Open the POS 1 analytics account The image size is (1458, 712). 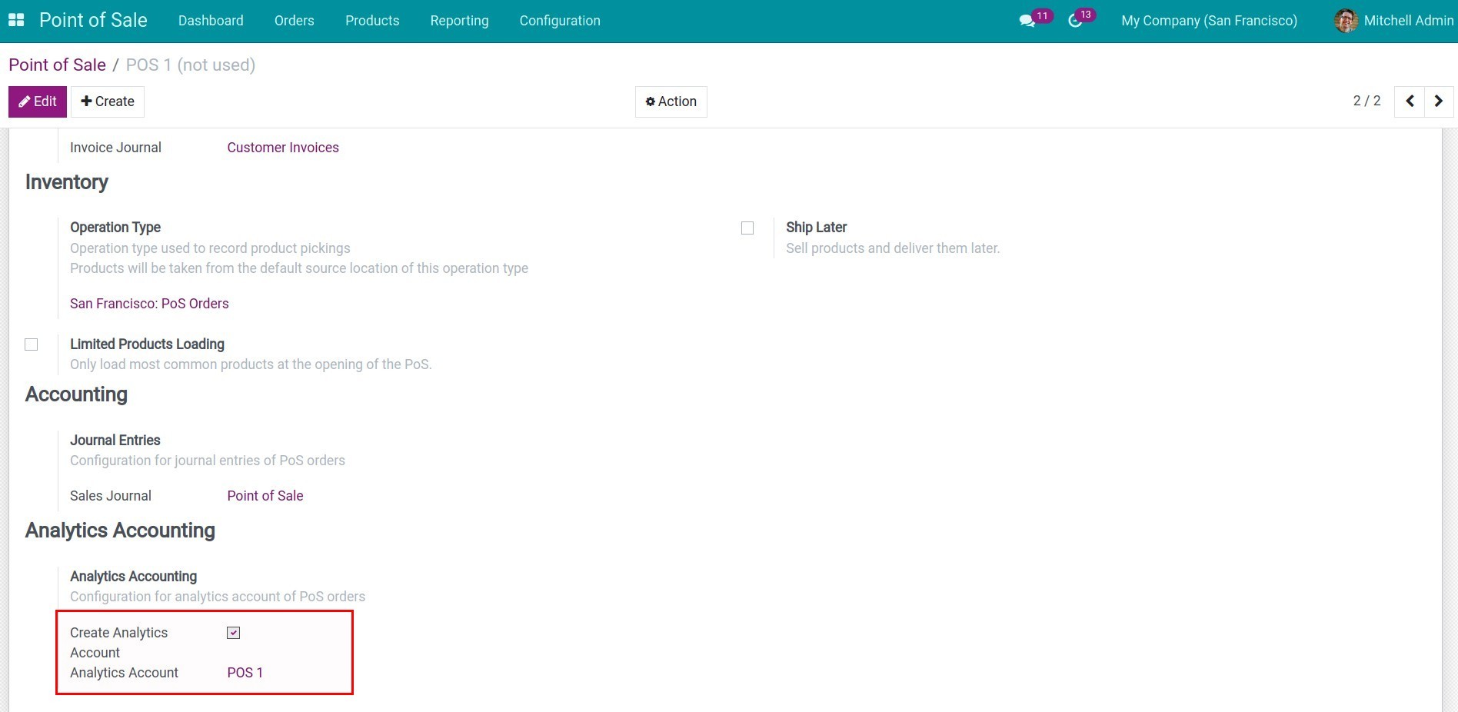pyautogui.click(x=245, y=672)
